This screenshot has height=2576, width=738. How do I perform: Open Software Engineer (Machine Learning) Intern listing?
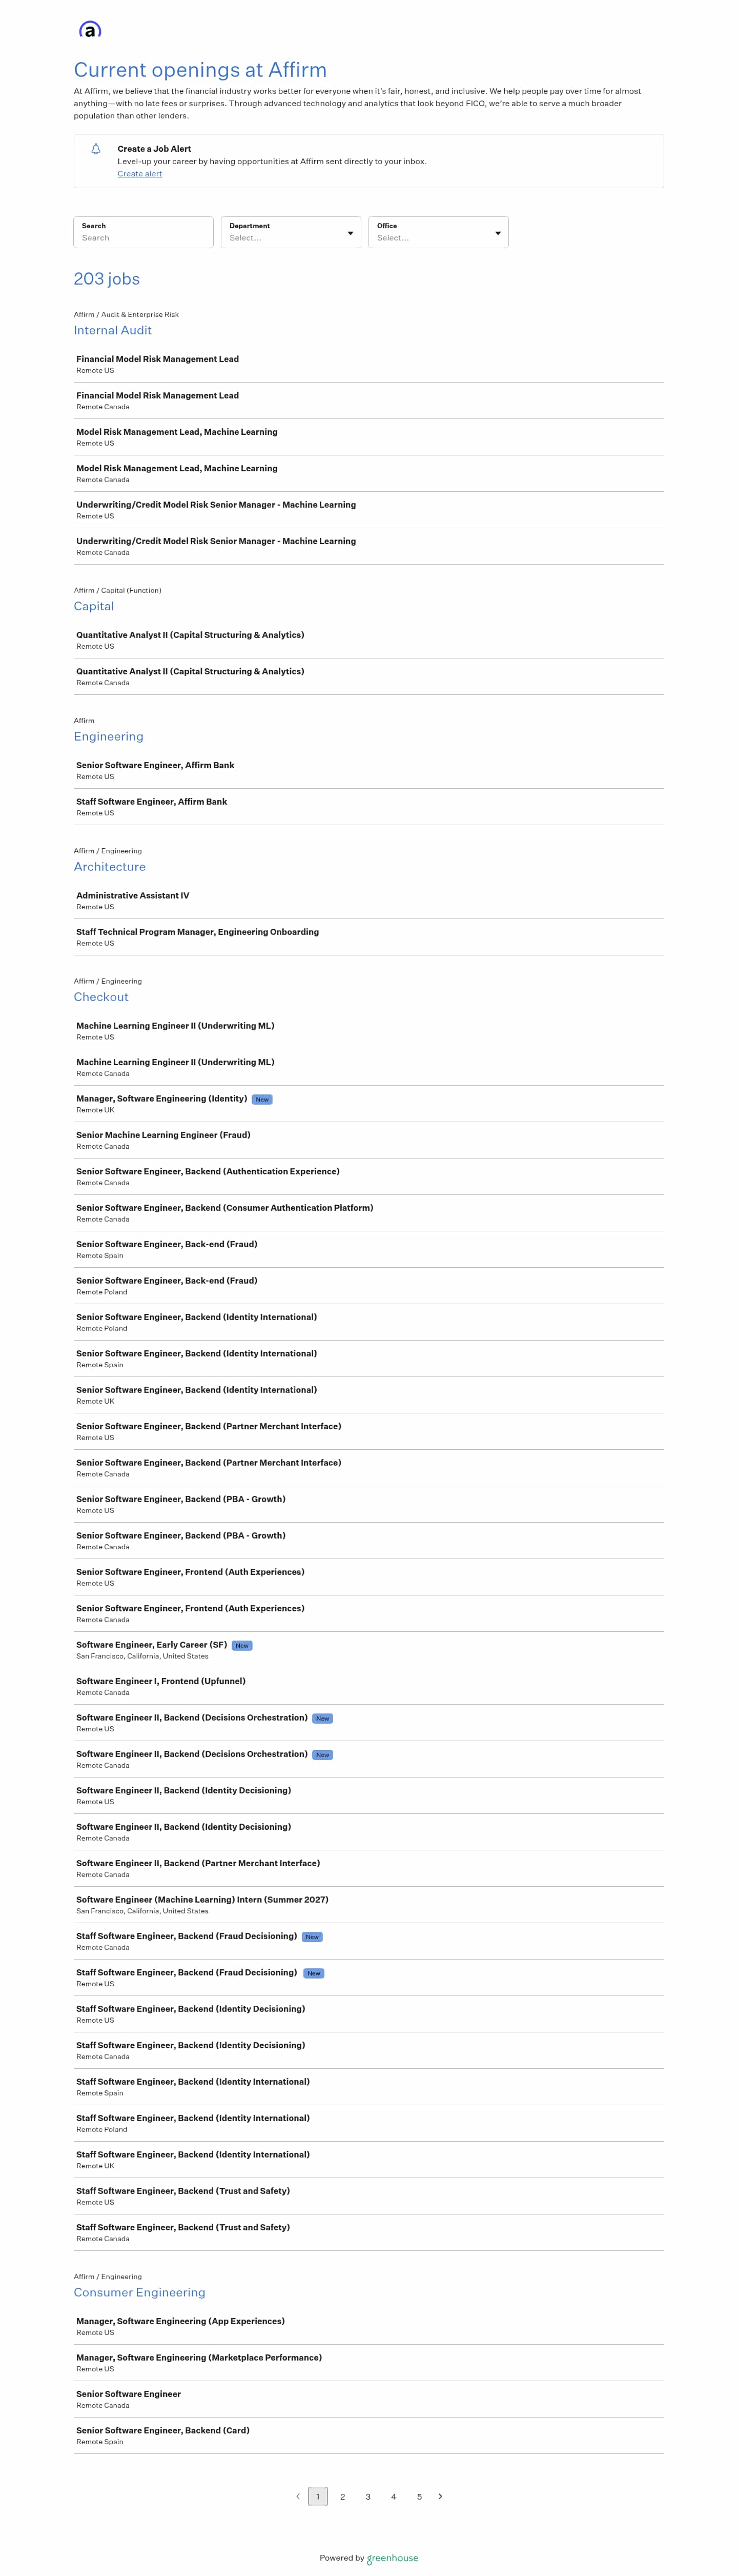click(368, 1904)
